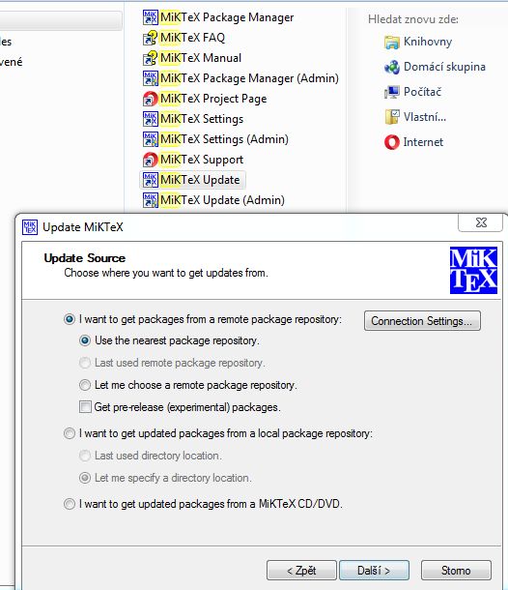Click the MiKTeX Project Page text label
The width and height of the screenshot is (508, 590).
point(213,99)
